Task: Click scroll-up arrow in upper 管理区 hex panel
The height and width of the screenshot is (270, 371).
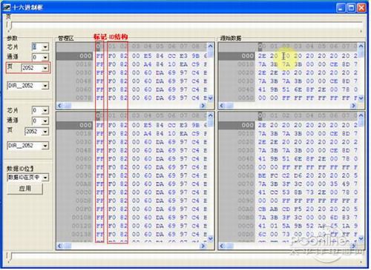Action: 210,46
